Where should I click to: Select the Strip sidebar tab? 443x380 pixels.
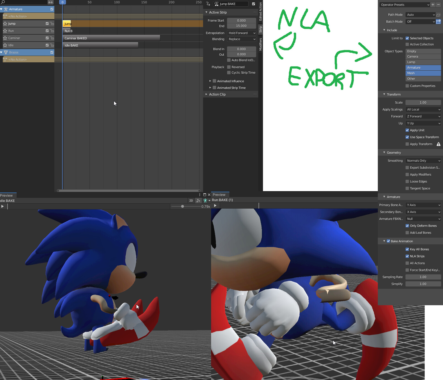pyautogui.click(x=260, y=29)
